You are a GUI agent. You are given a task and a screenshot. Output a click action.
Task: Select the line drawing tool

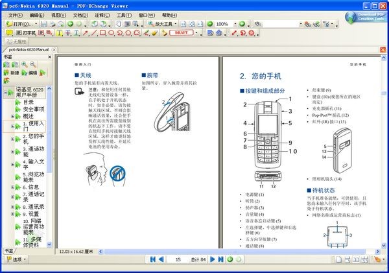tap(94, 33)
